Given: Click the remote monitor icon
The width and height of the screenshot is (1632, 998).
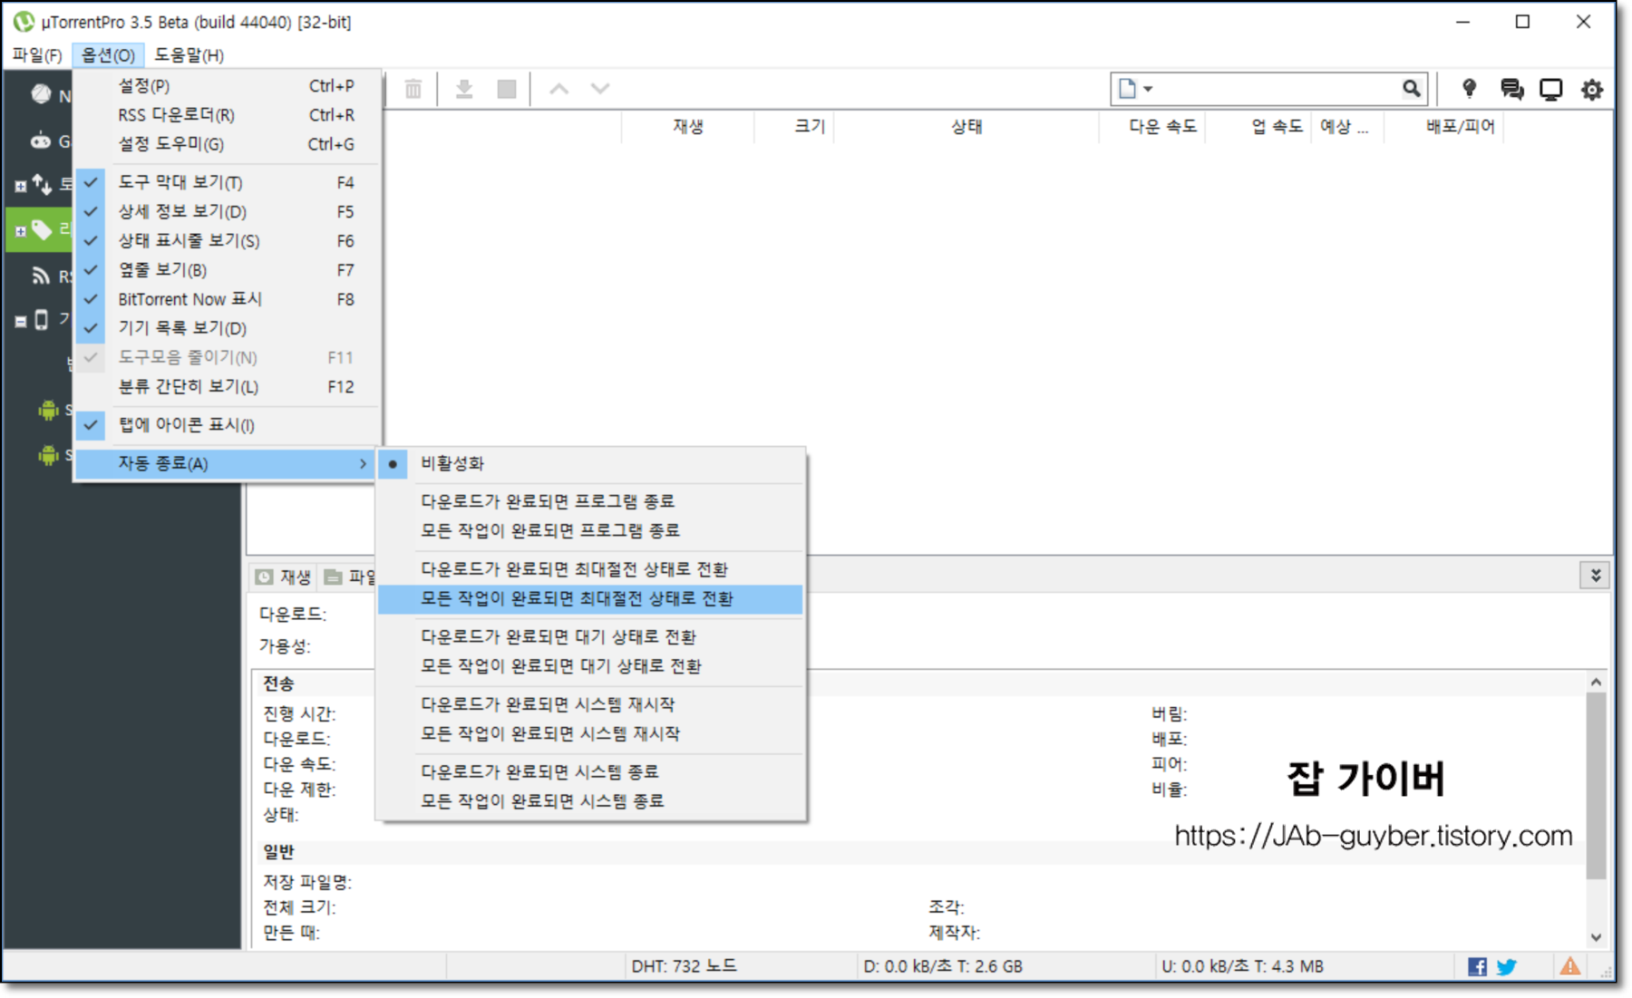Looking at the screenshot, I should point(1551,89).
